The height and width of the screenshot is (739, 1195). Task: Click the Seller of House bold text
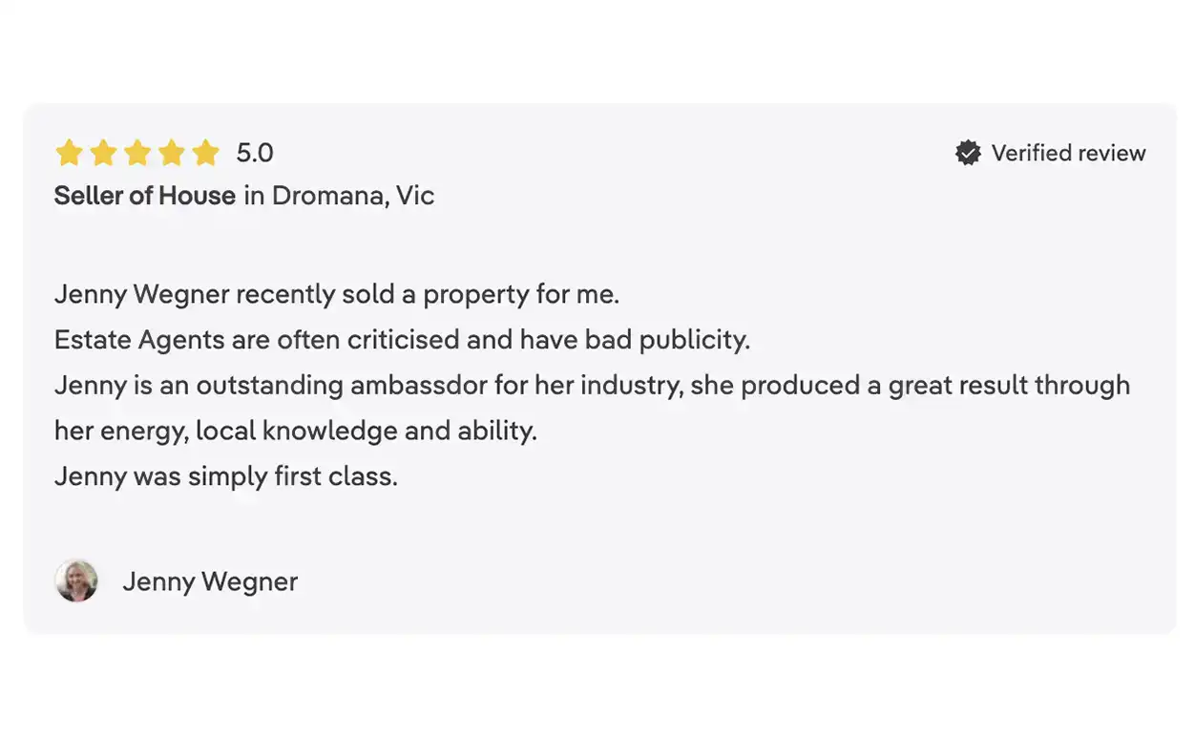tap(145, 196)
